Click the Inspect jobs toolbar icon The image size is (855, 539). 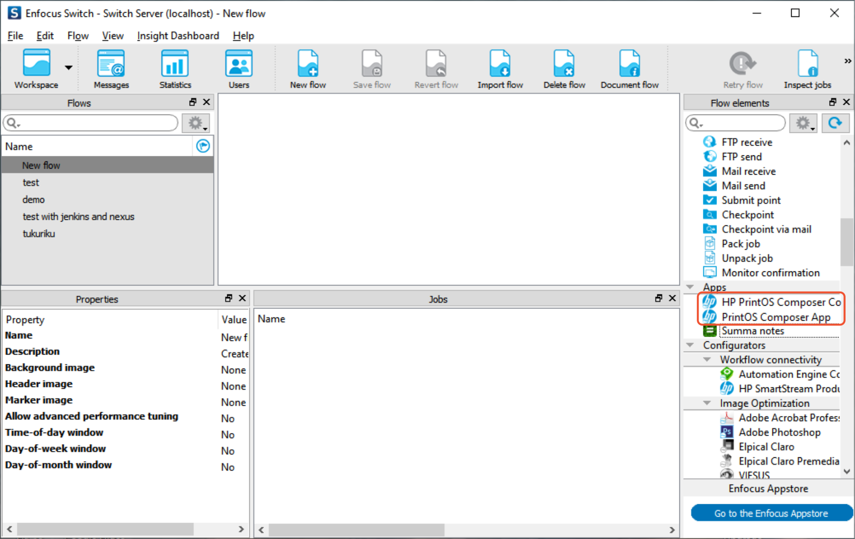pos(807,69)
